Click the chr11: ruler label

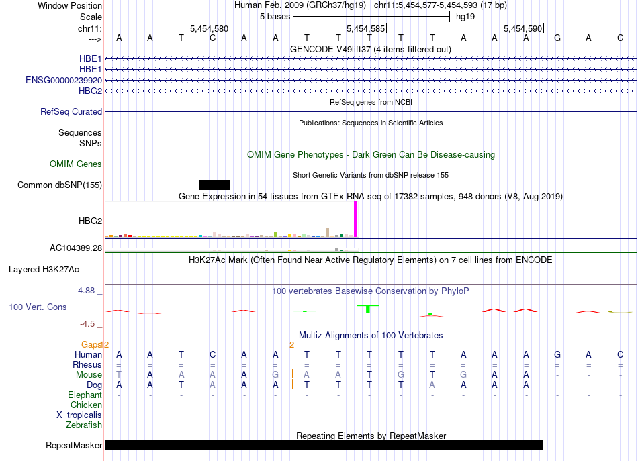tap(90, 28)
